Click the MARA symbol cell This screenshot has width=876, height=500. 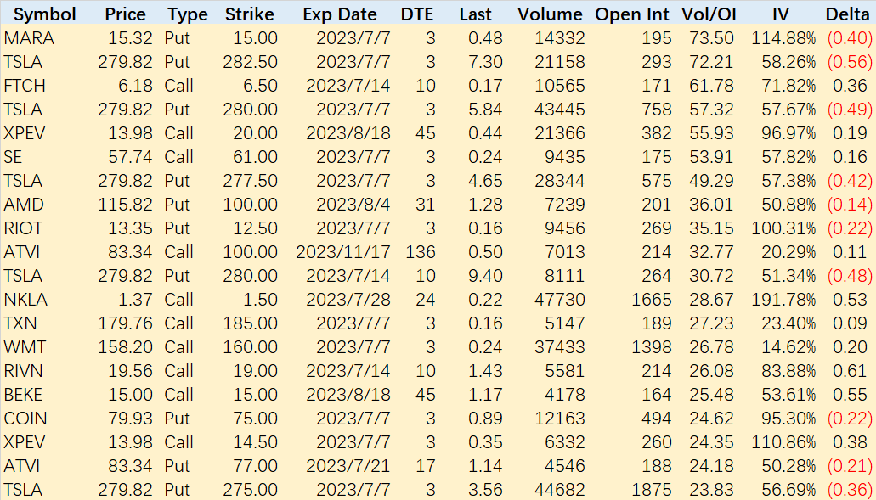click(x=29, y=38)
